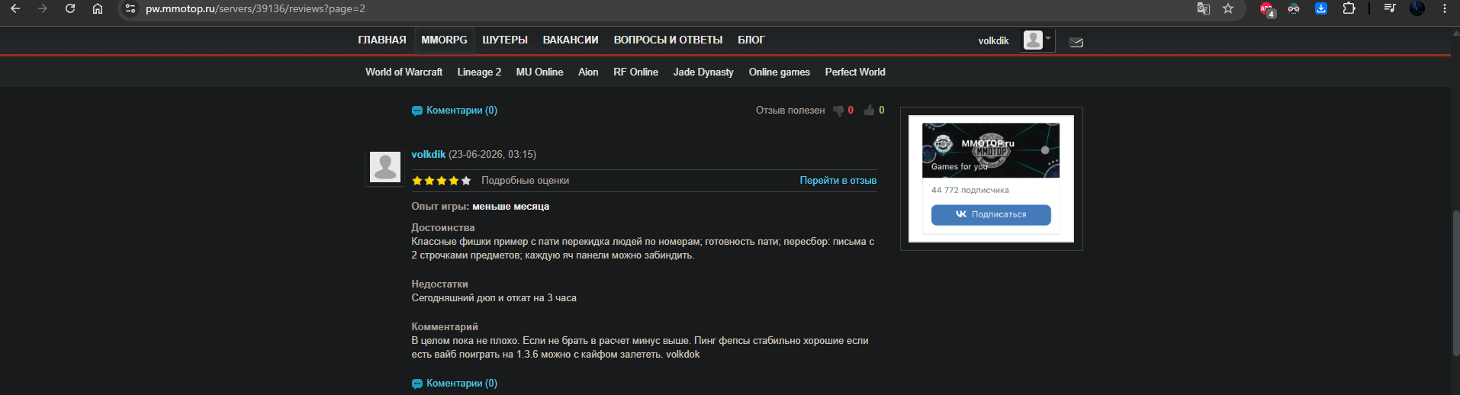Expand Подробные оценки details

click(x=525, y=181)
